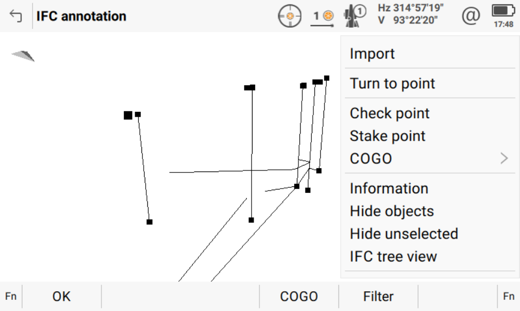Tap the crosshair target aiming icon
The image size is (520, 311).
tap(290, 17)
